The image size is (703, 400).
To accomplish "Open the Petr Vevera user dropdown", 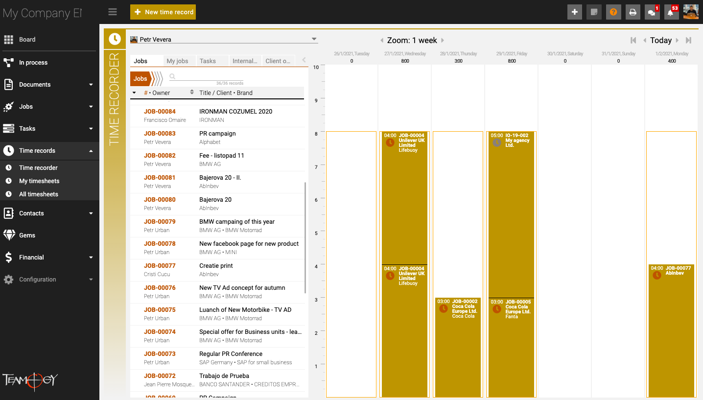I will click(224, 40).
